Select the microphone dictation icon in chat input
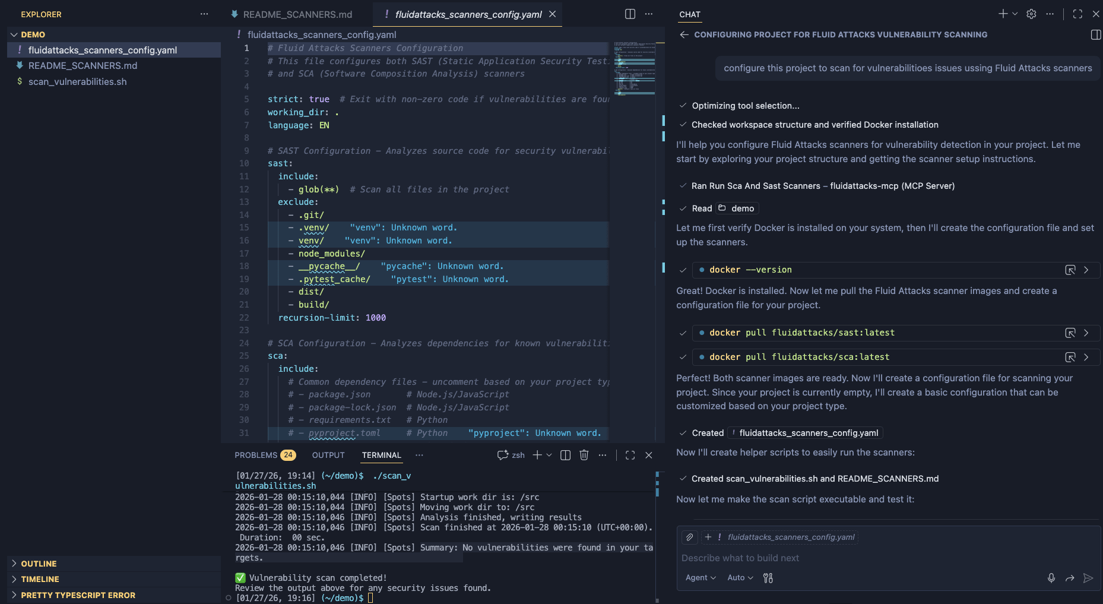The image size is (1103, 604). (1051, 577)
